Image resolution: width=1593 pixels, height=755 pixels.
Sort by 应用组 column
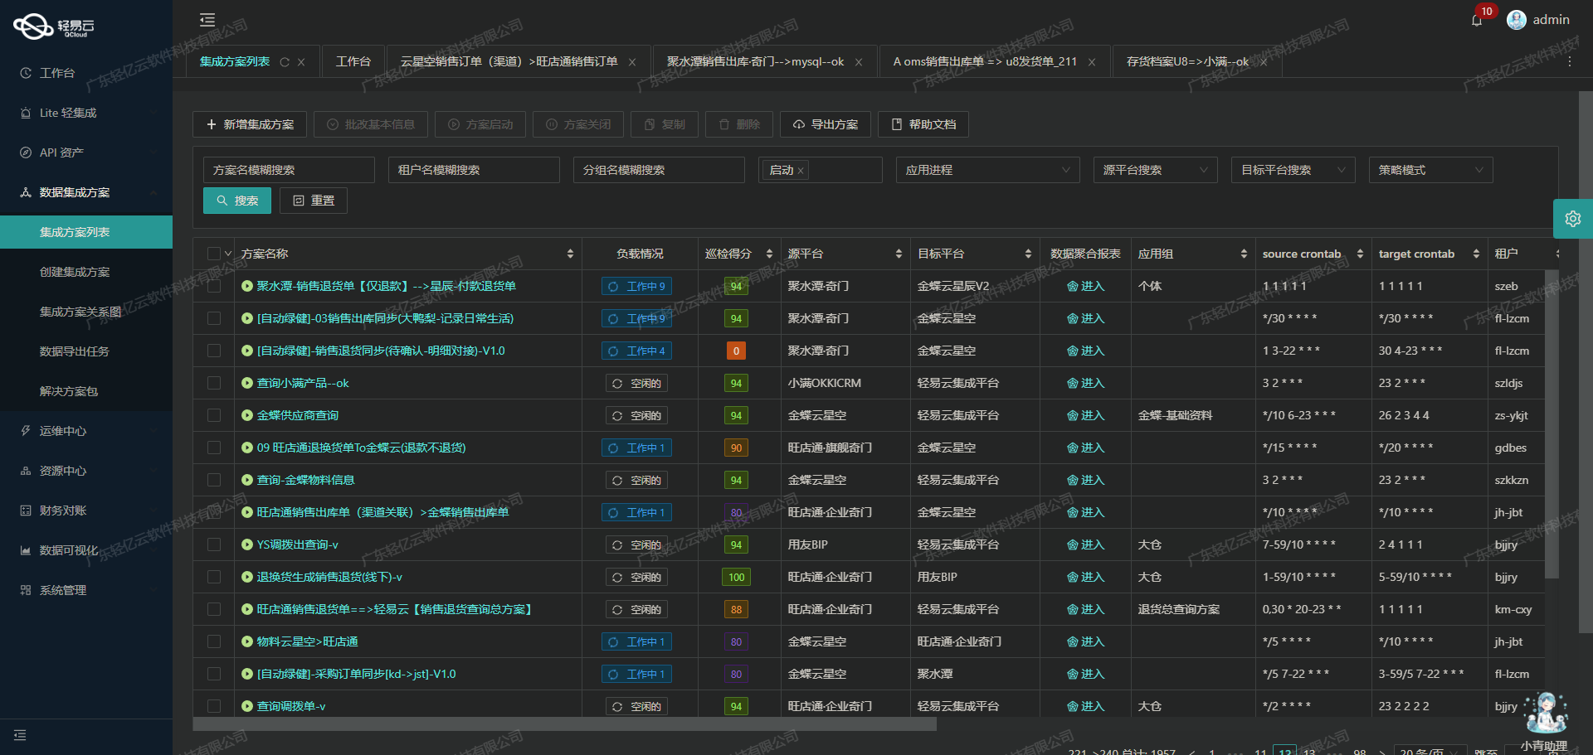1244,254
